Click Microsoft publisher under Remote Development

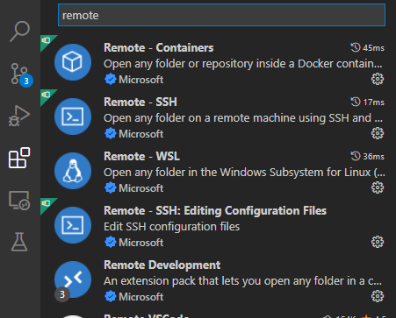point(141,297)
